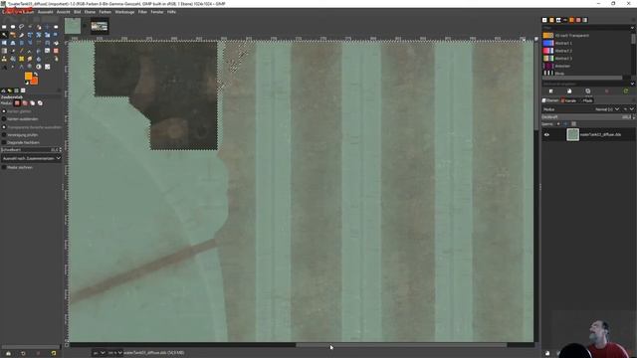Refresh gradients with green arrow icon
Viewport: 637px width, 358px height.
coord(626,91)
